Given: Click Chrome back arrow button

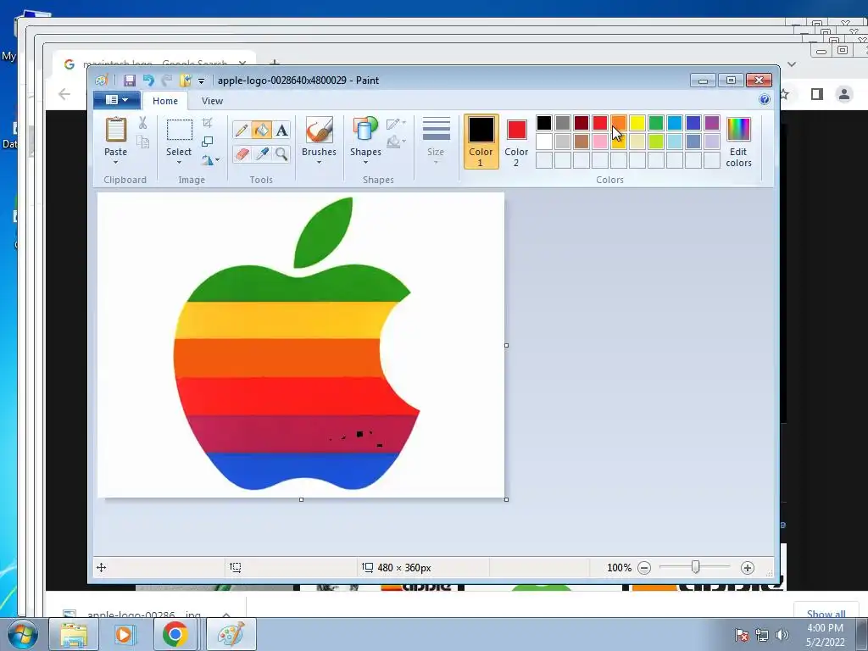Looking at the screenshot, I should click(64, 94).
